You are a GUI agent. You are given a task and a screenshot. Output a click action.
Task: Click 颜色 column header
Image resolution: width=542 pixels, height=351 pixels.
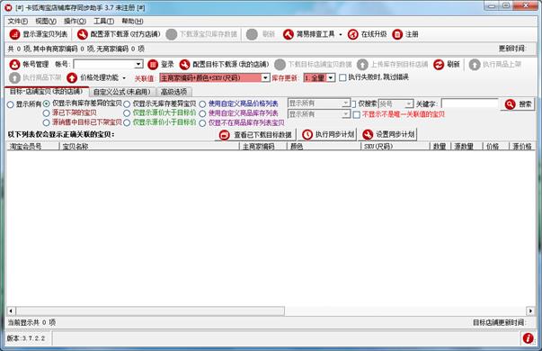click(x=324, y=147)
